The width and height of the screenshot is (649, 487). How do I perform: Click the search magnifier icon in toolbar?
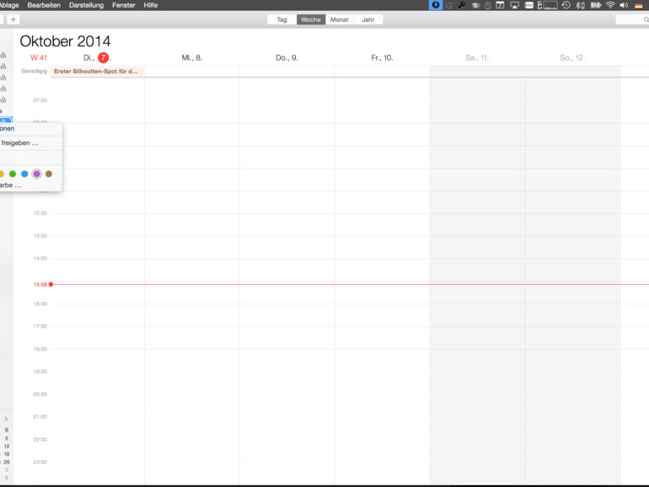point(646,19)
